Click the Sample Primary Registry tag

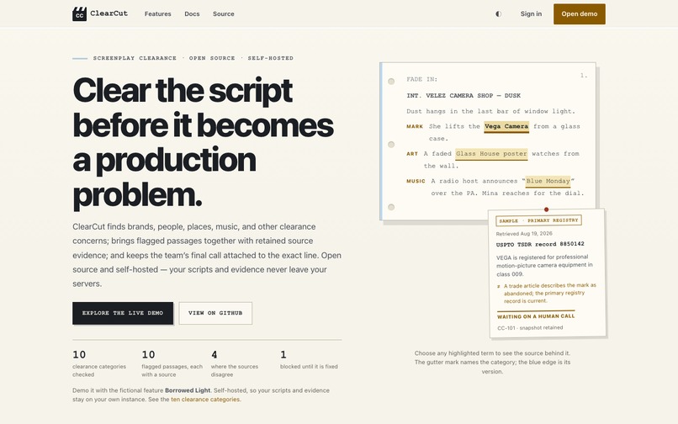tap(538, 220)
